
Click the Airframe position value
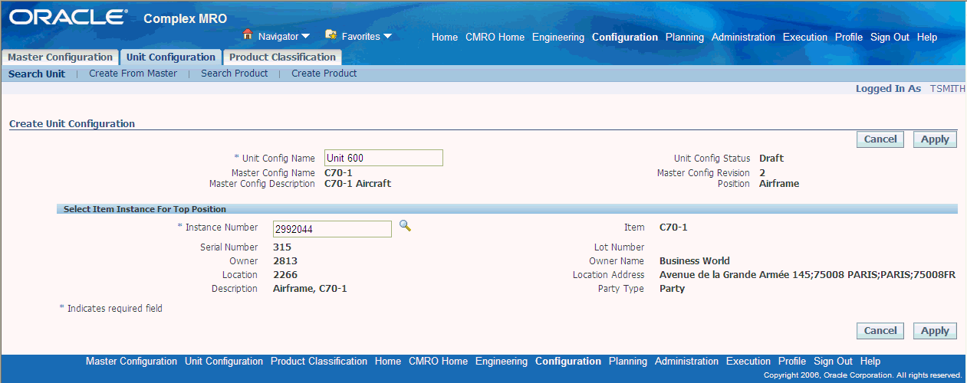[x=779, y=184]
